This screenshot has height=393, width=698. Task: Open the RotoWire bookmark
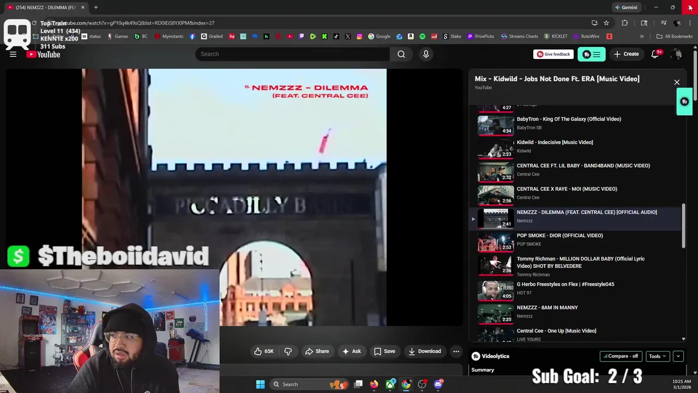(x=586, y=37)
